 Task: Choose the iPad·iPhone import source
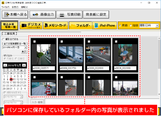tap(105, 25)
